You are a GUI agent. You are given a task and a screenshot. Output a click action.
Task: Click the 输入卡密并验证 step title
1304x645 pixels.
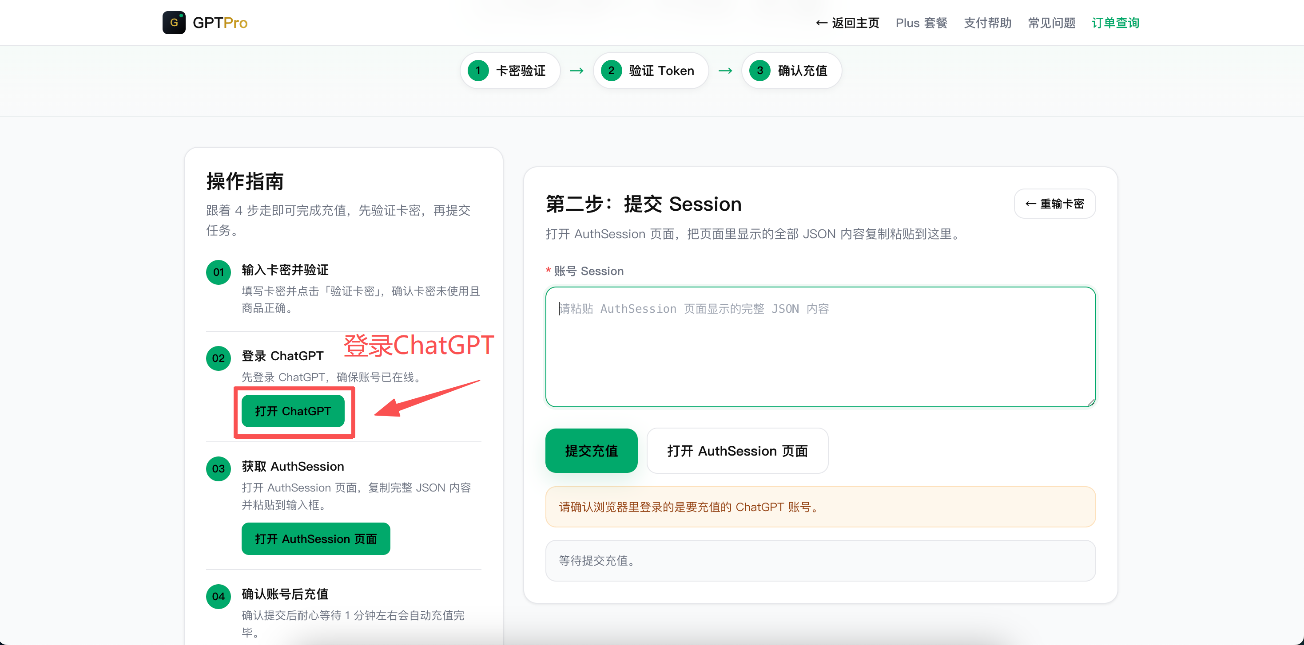(x=285, y=270)
